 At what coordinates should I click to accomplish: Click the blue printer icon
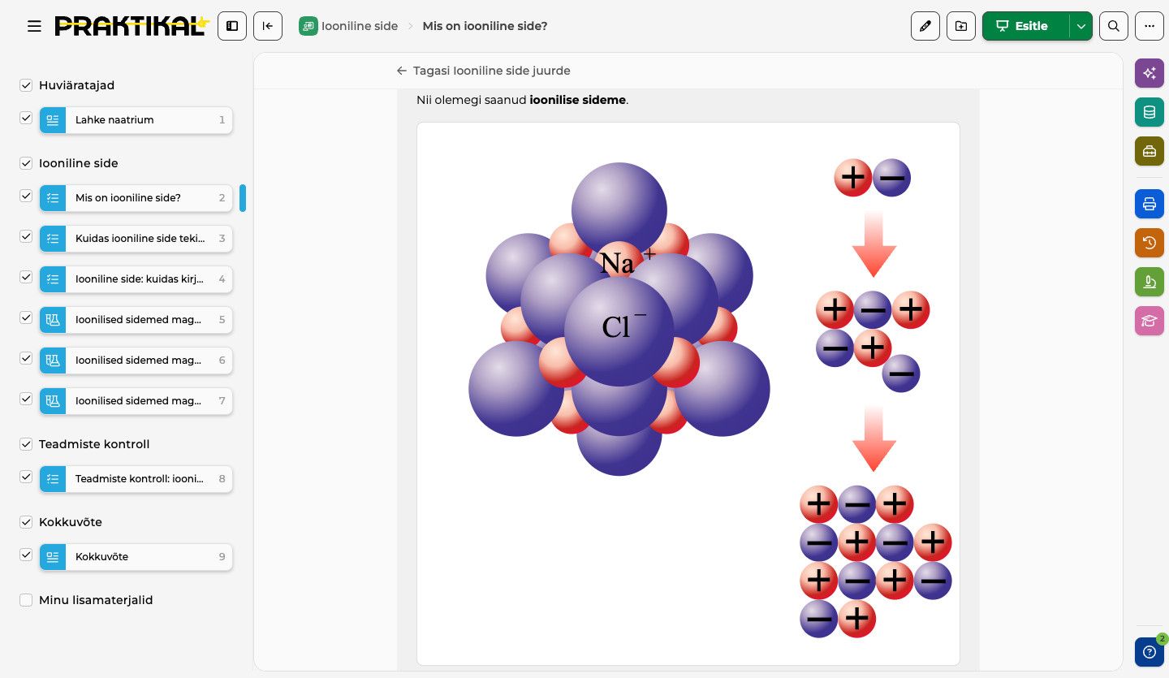click(1150, 204)
